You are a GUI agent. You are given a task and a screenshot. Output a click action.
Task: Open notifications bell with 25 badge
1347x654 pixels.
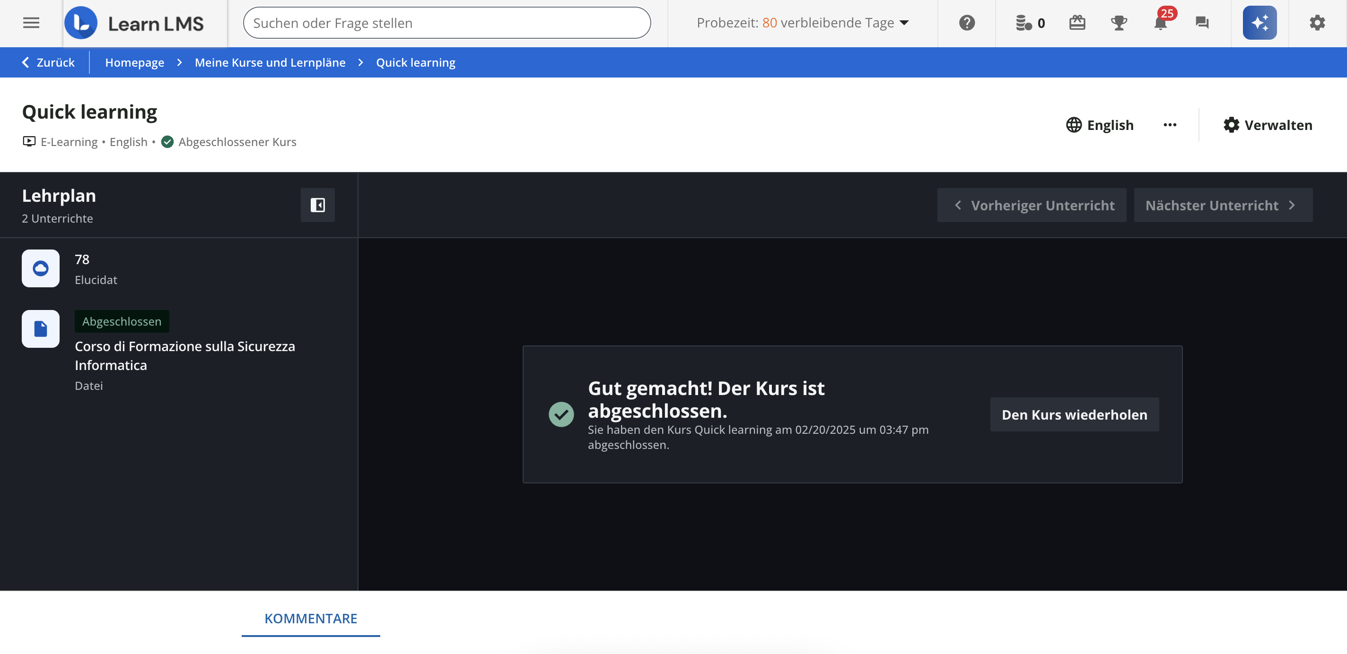coord(1160,23)
